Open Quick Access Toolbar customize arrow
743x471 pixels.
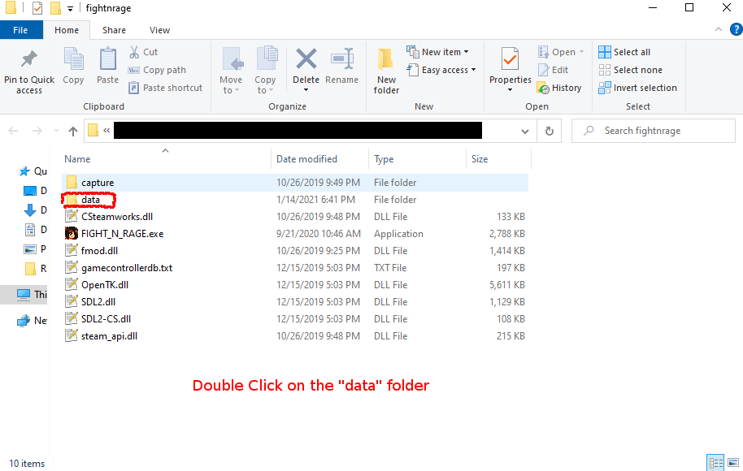pyautogui.click(x=70, y=8)
